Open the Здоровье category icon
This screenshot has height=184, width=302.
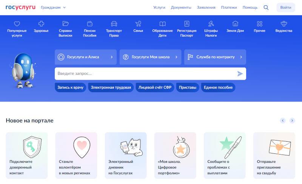41,24
